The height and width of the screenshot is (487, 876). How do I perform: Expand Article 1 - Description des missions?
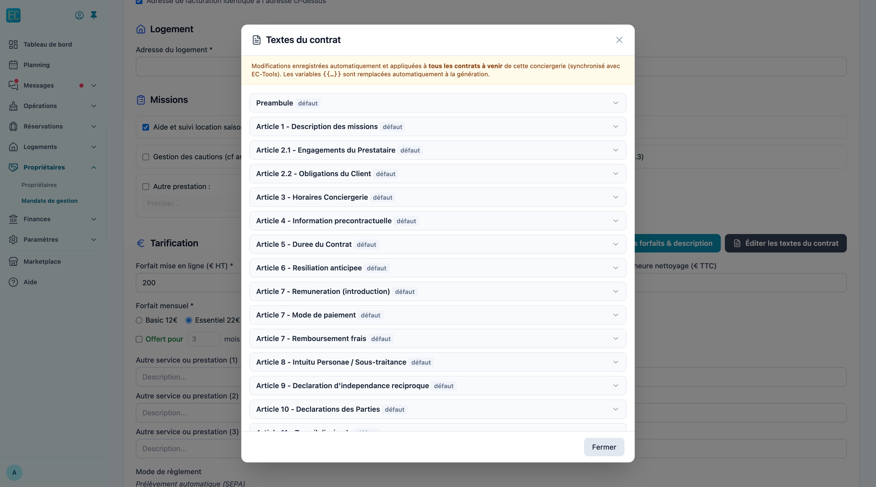click(438, 127)
